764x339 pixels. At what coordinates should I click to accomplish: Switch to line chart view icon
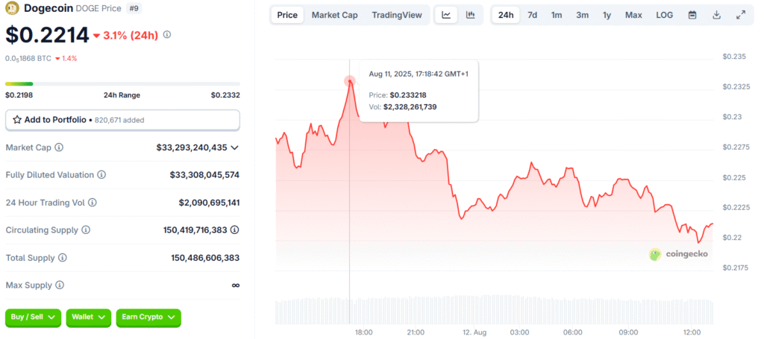click(446, 15)
